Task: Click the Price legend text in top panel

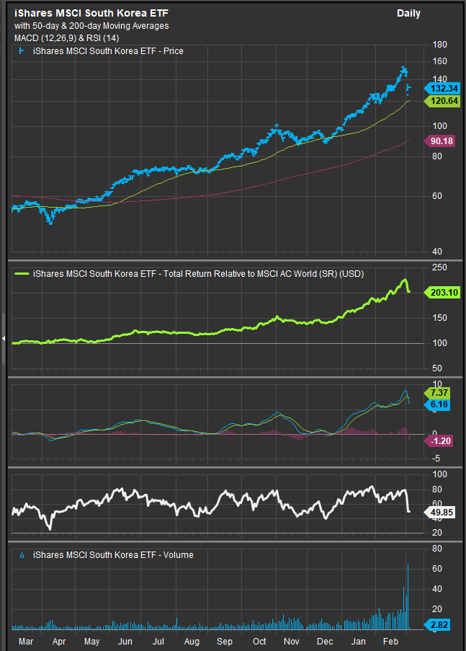Action: point(102,51)
